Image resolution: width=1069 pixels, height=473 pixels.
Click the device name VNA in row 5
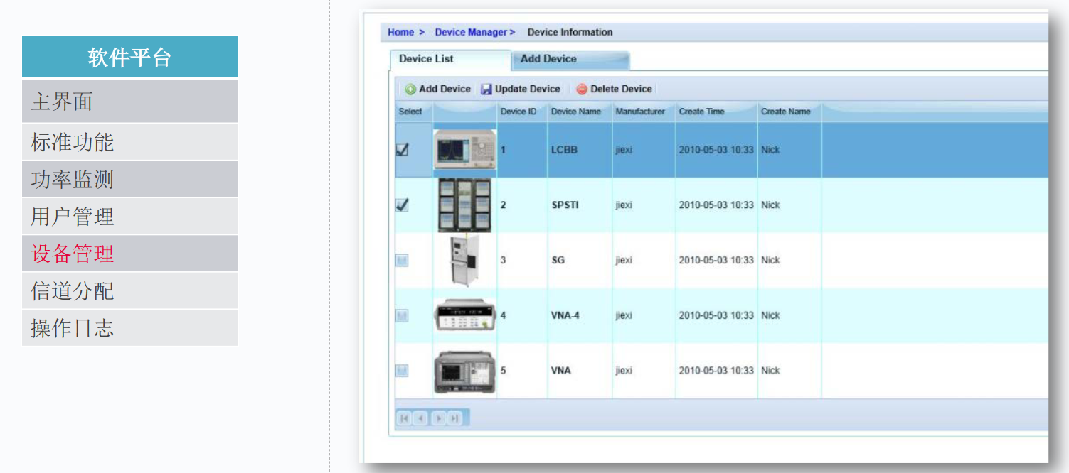[561, 371]
